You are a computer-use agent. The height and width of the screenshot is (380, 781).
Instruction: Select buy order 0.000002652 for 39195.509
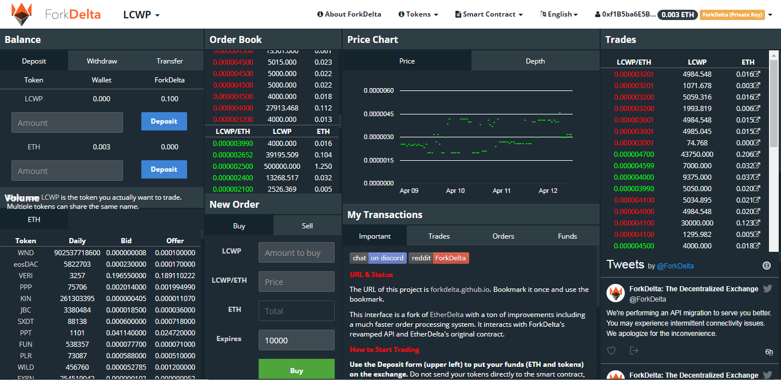(x=272, y=155)
